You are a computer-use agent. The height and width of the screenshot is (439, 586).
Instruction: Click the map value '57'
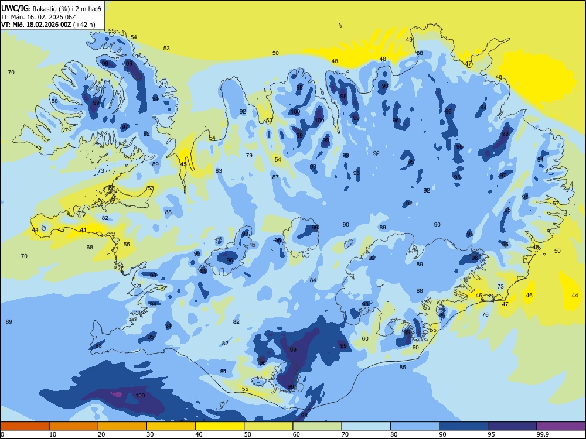pos(556,204)
